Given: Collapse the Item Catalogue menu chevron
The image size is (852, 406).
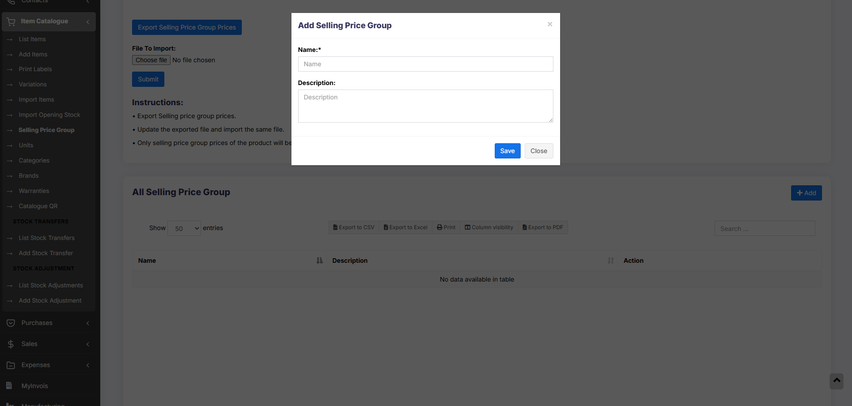Looking at the screenshot, I should click(88, 21).
